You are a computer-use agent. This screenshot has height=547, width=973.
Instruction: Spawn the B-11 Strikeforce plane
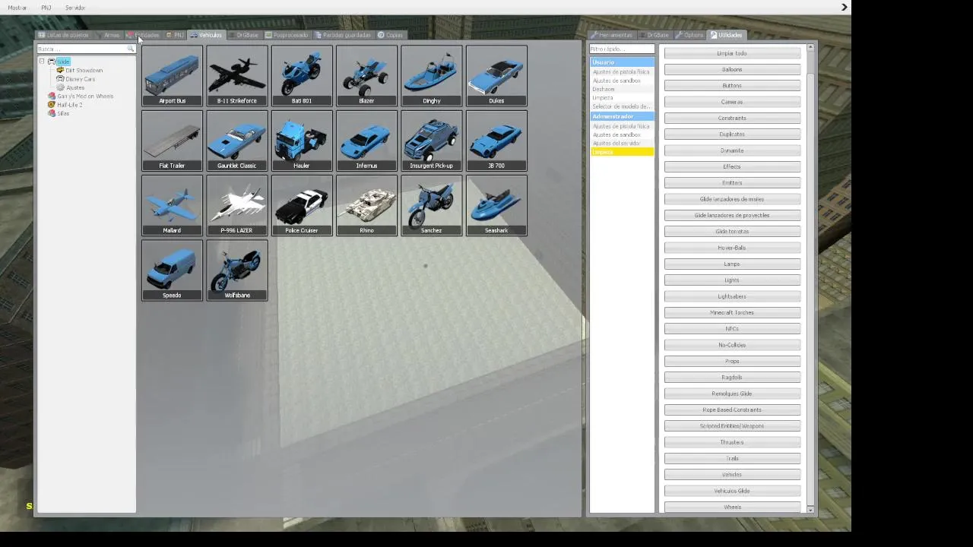[237, 75]
